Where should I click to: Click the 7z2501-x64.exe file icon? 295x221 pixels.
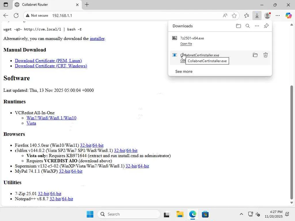175,38
